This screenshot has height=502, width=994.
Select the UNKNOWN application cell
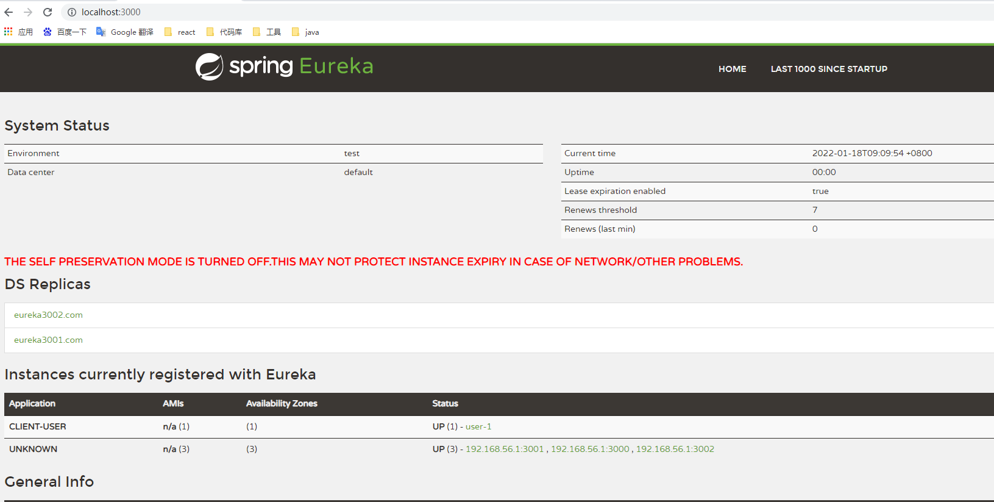pyautogui.click(x=33, y=449)
